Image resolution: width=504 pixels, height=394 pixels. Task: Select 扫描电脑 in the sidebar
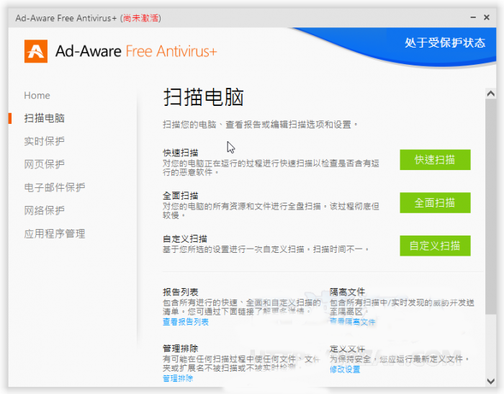tap(45, 118)
